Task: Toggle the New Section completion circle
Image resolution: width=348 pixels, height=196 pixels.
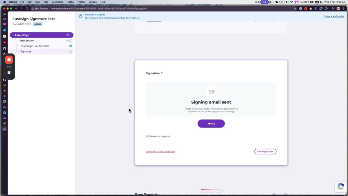Action: click(x=71, y=41)
